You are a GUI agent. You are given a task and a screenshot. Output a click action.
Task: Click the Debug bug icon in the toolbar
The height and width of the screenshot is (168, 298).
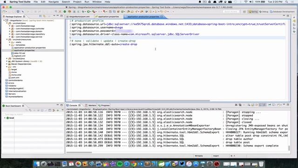[x=83, y=12]
